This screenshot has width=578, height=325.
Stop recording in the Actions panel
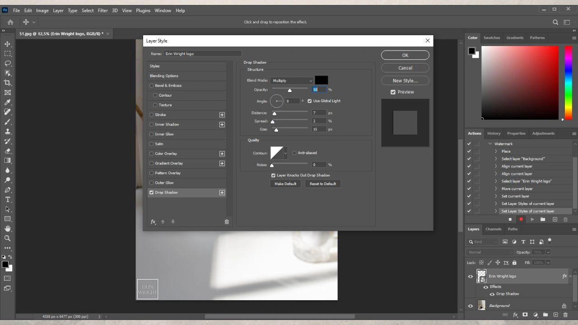coord(510,219)
